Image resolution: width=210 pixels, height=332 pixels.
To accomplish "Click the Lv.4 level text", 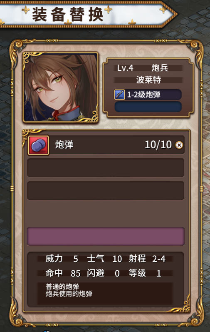I will point(125,68).
